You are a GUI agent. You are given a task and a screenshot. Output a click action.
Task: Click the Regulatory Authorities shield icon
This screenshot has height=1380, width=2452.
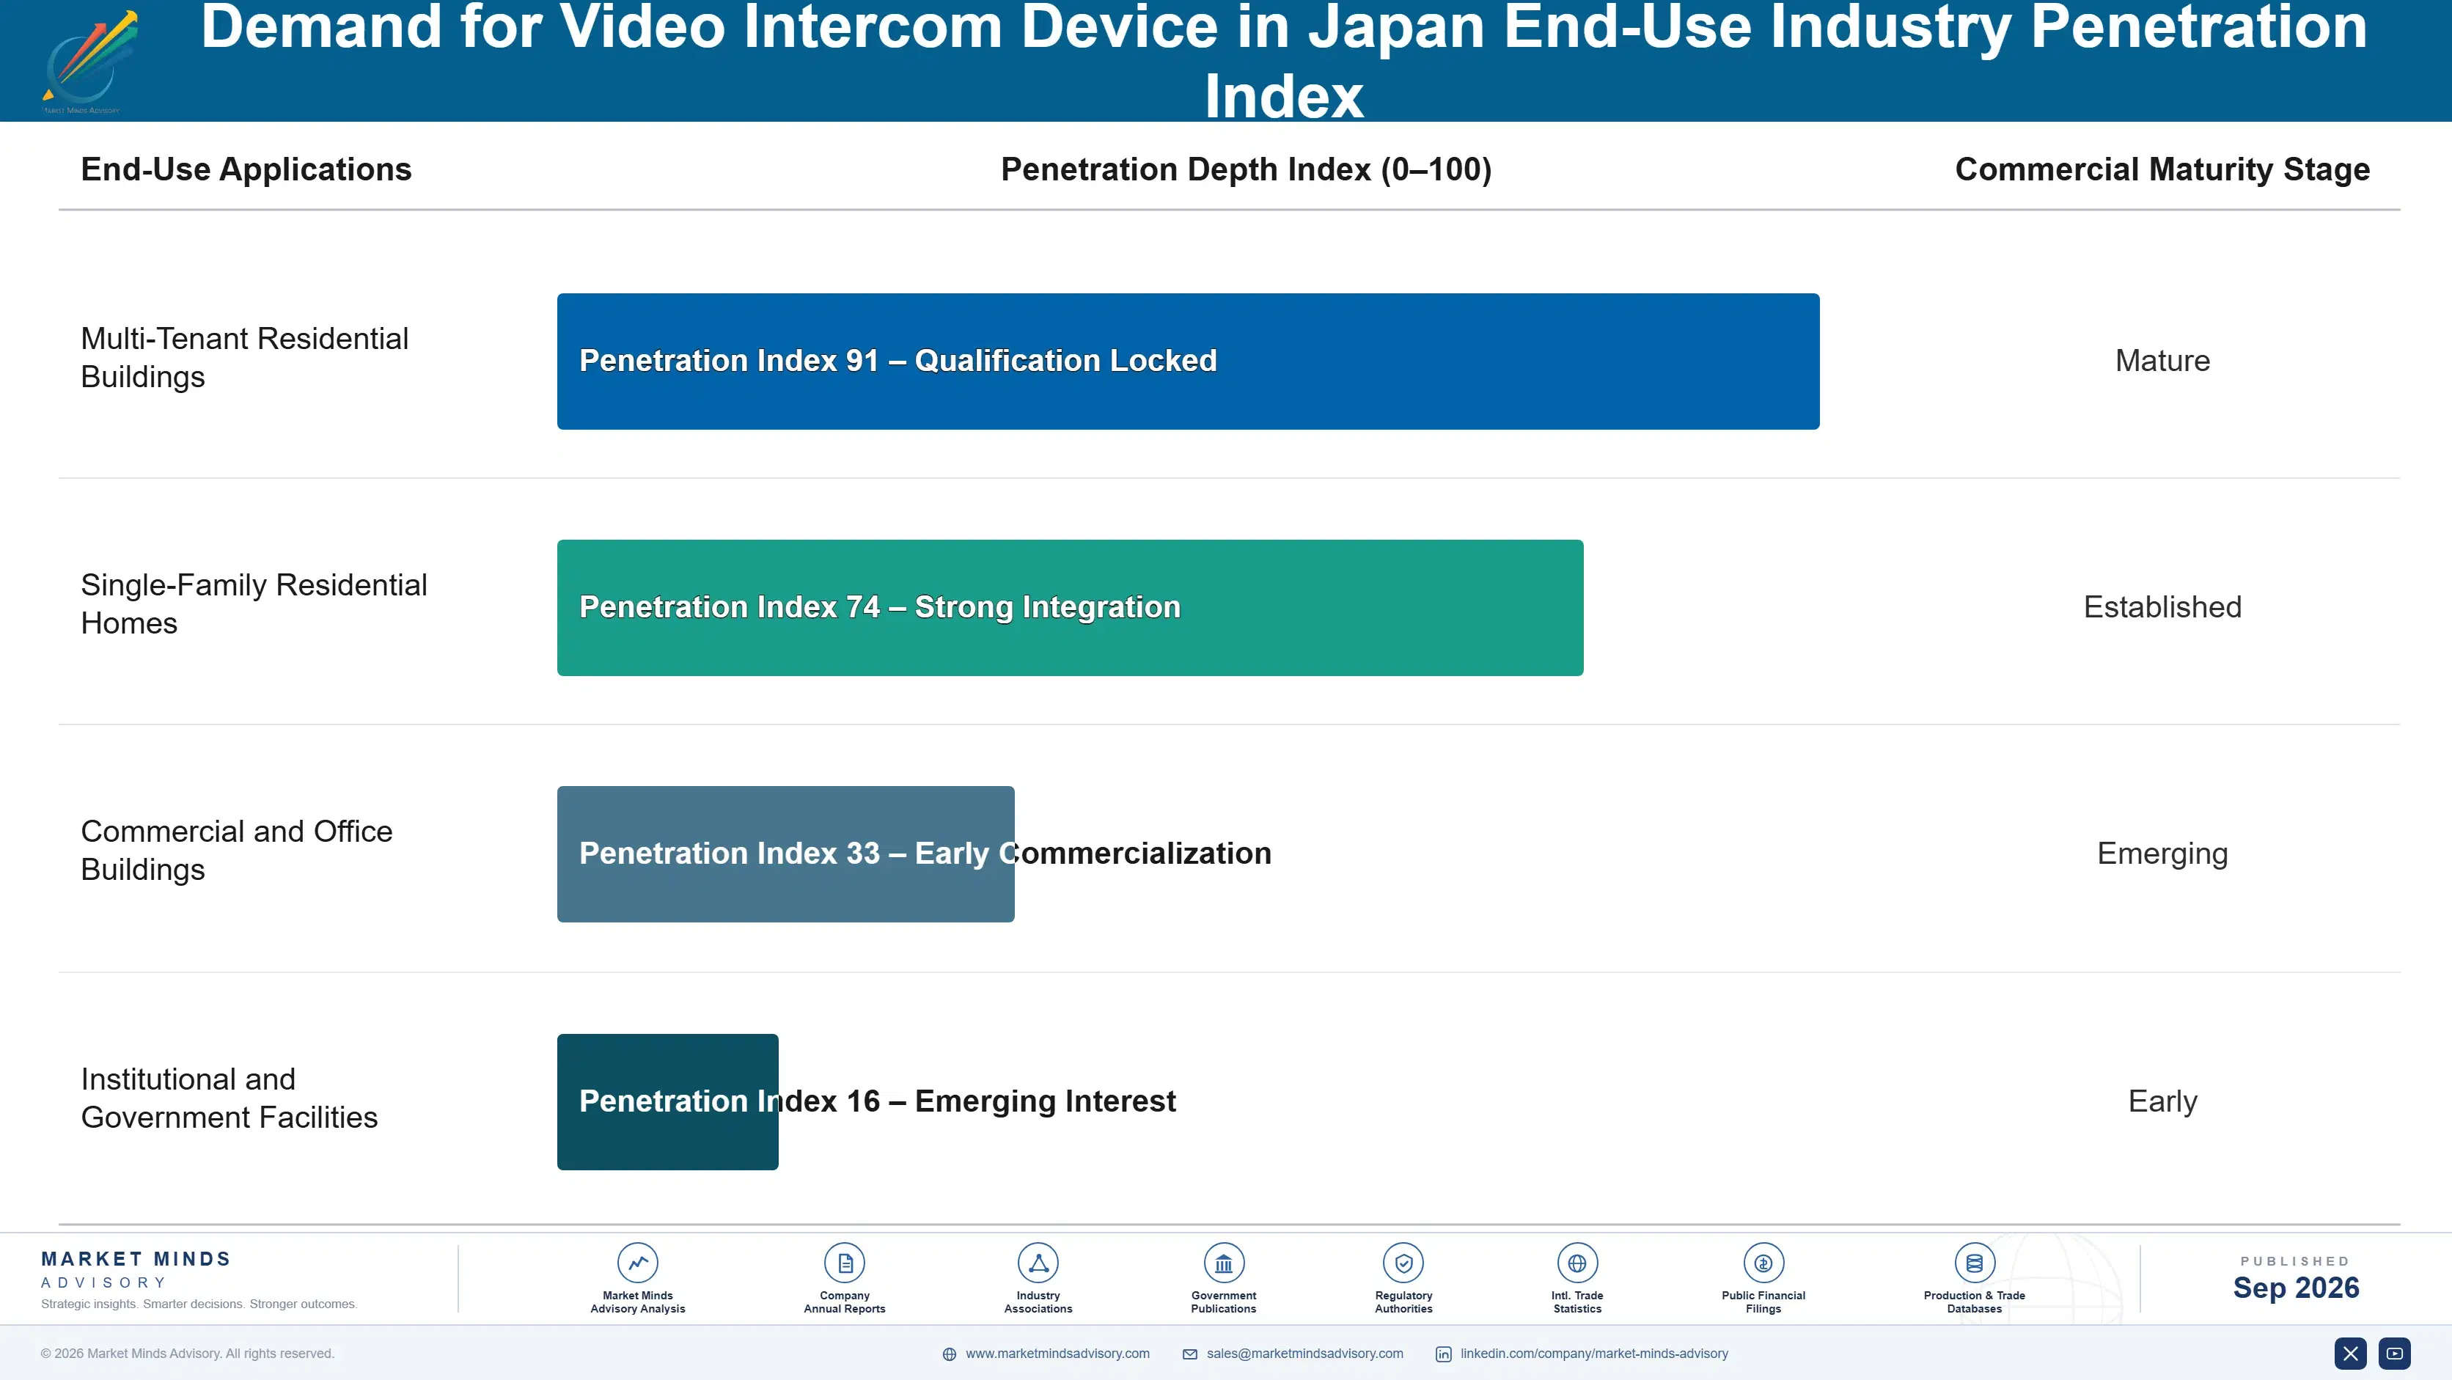1403,1263
